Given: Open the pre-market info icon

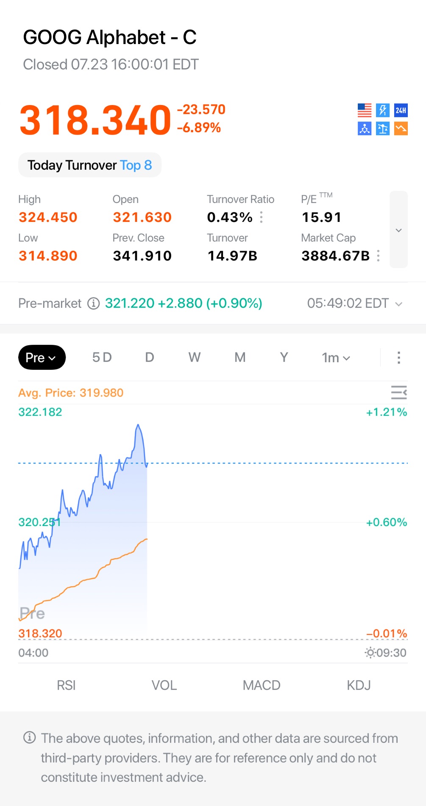Looking at the screenshot, I should pyautogui.click(x=93, y=303).
